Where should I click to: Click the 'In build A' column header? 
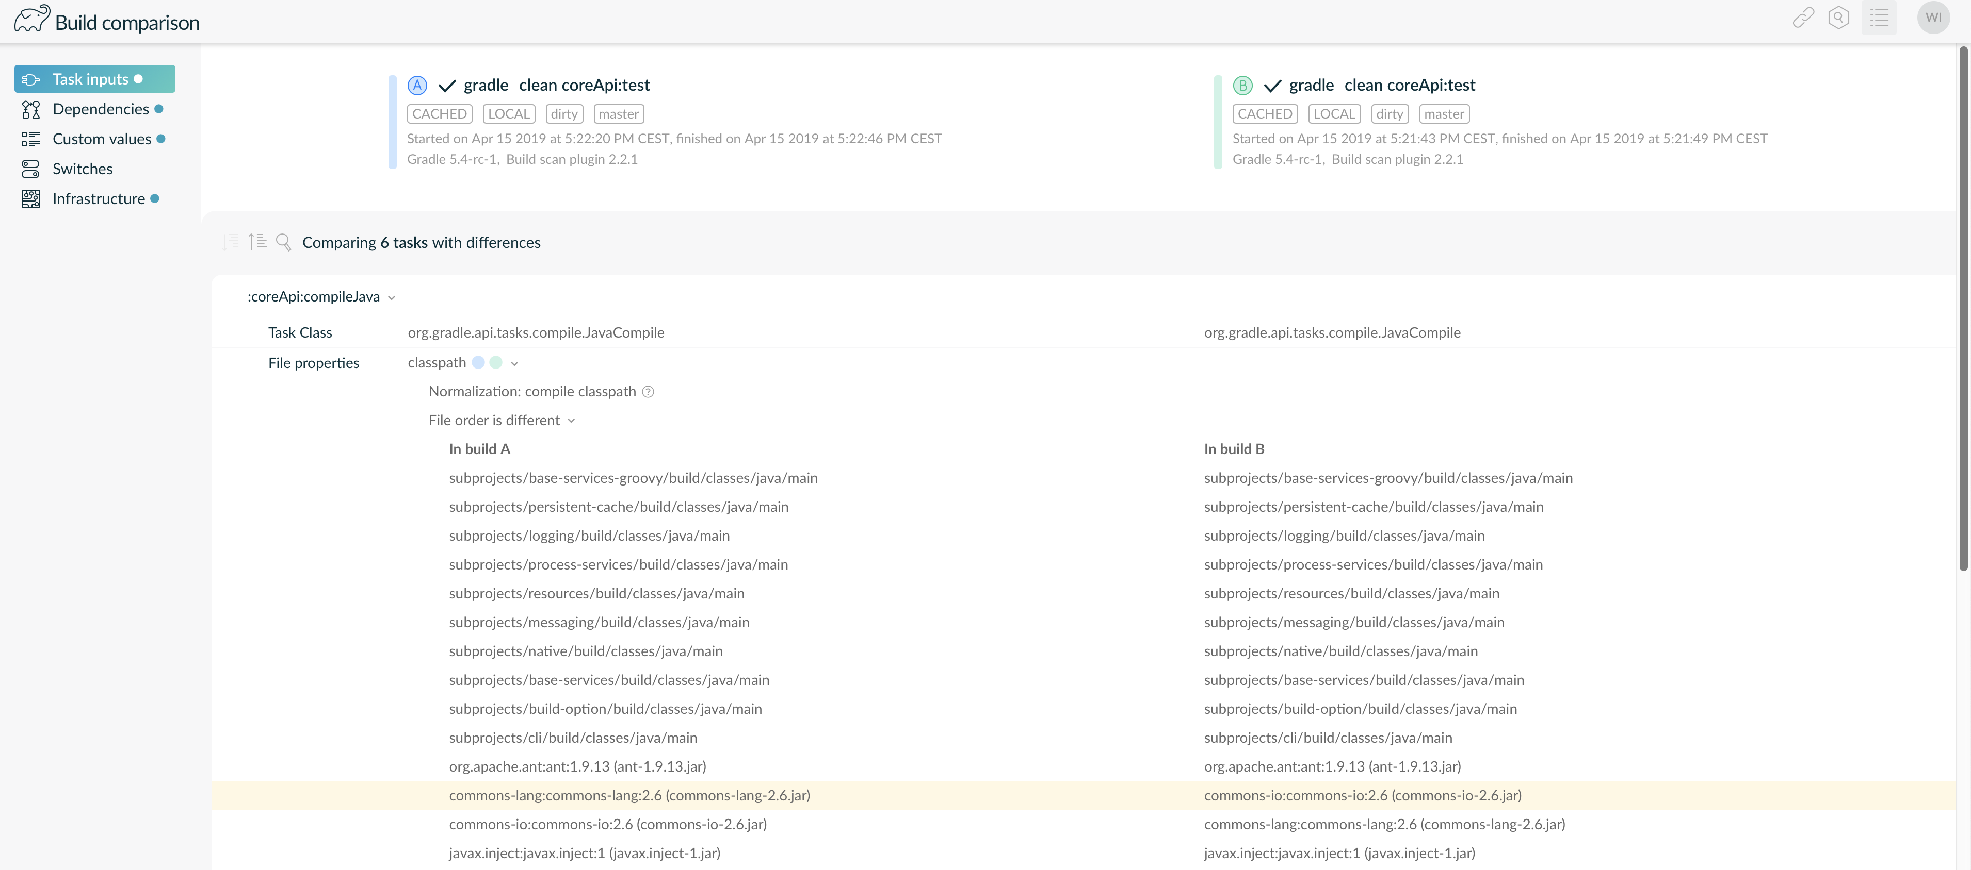click(x=480, y=449)
